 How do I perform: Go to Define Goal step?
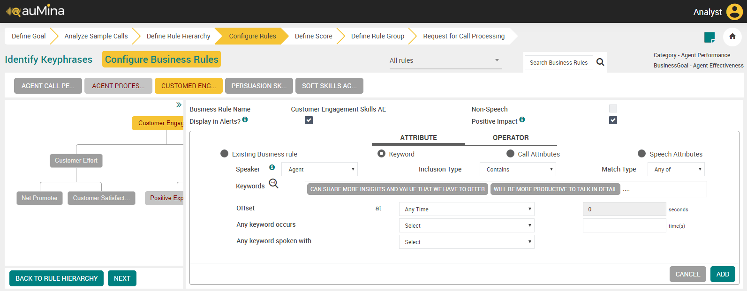[x=29, y=36]
